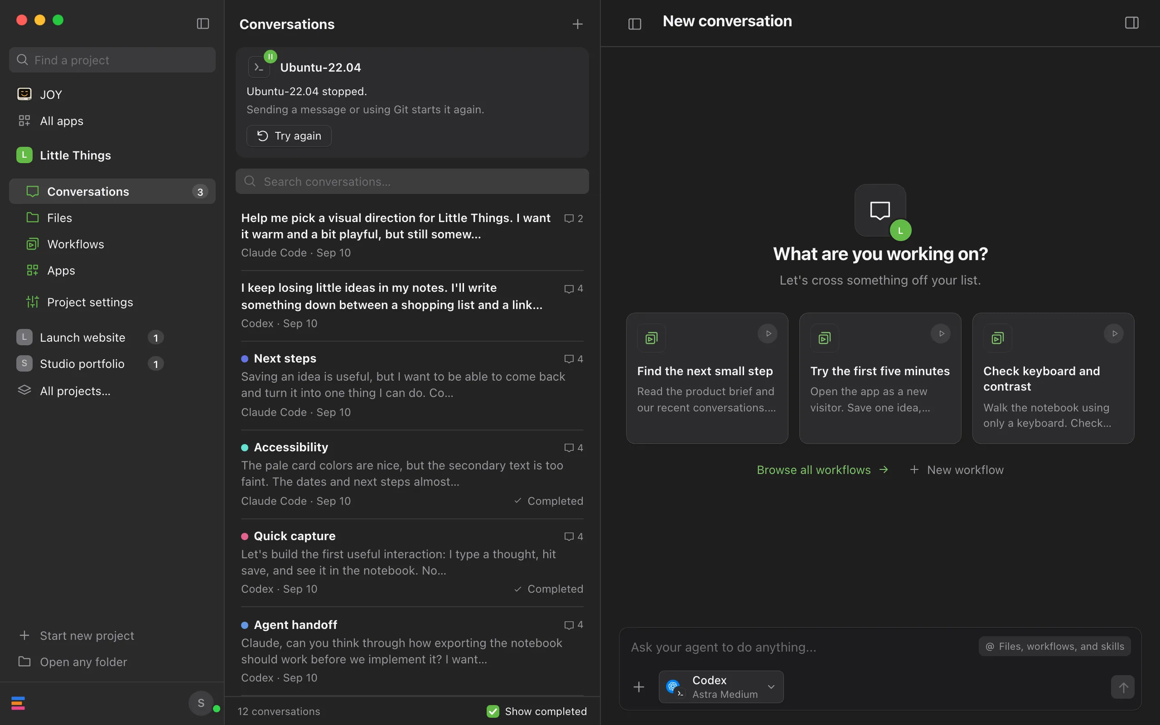1160x725 pixels.
Task: Focus the Find a project search field
Action: pos(112,60)
